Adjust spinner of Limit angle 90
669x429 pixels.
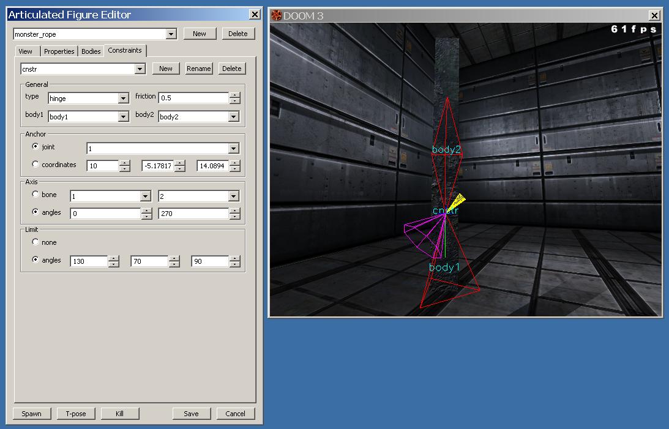234,261
